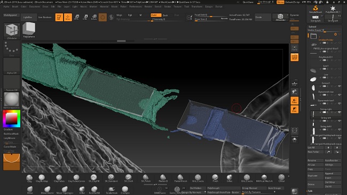
Task: Pick the Crumple brush
Action: (125, 190)
